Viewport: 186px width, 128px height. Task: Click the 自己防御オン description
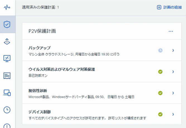(38, 76)
